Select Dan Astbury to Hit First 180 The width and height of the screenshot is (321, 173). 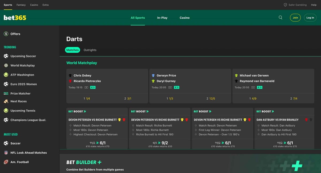pos(279,134)
